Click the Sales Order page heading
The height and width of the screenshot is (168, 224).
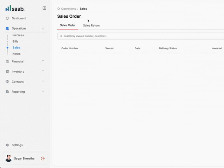tap(69, 16)
